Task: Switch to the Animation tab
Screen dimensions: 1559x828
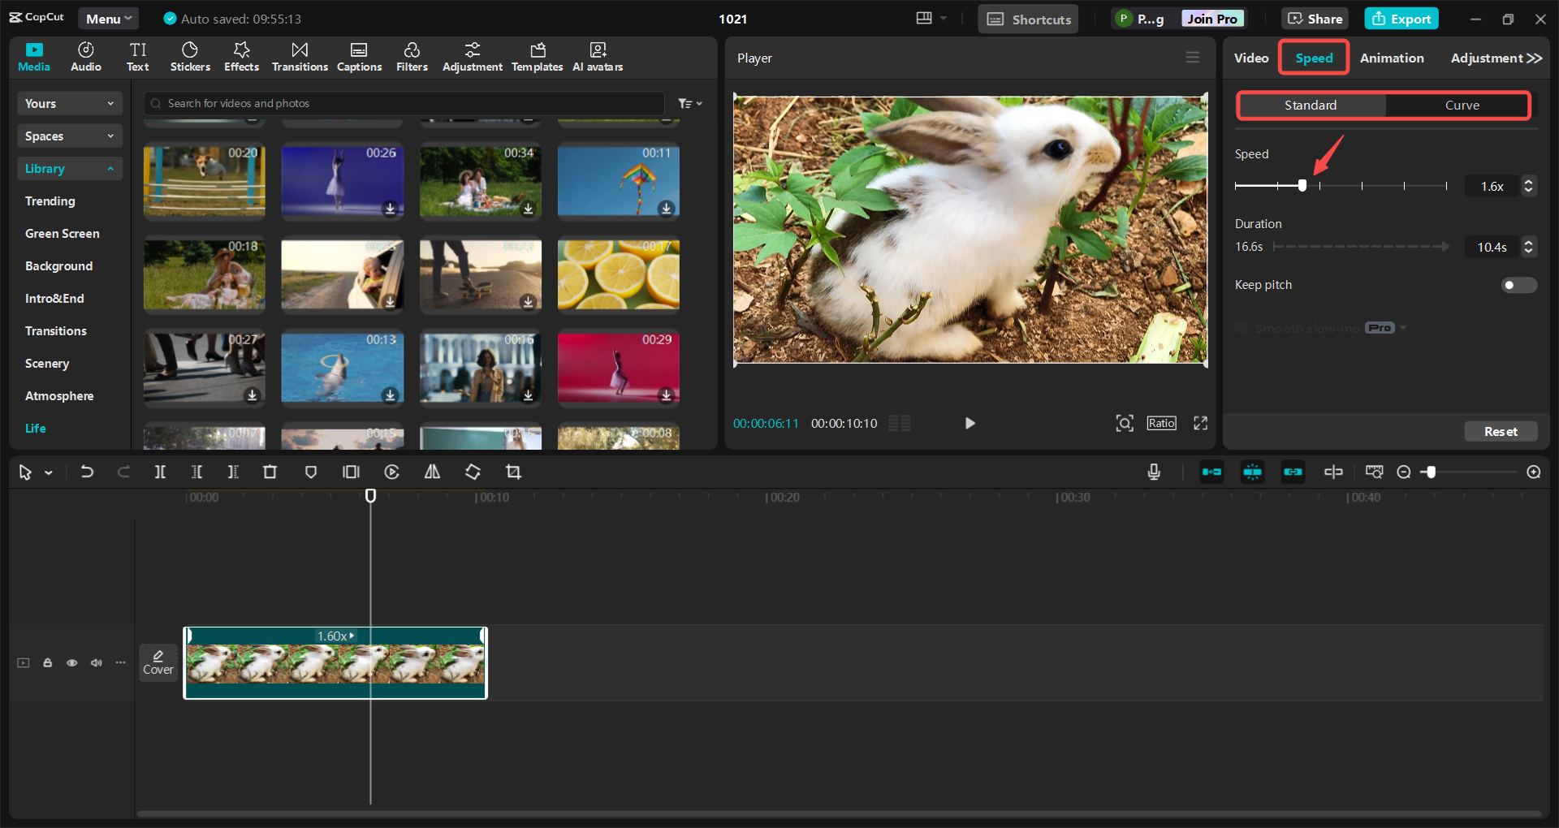Action: point(1391,58)
